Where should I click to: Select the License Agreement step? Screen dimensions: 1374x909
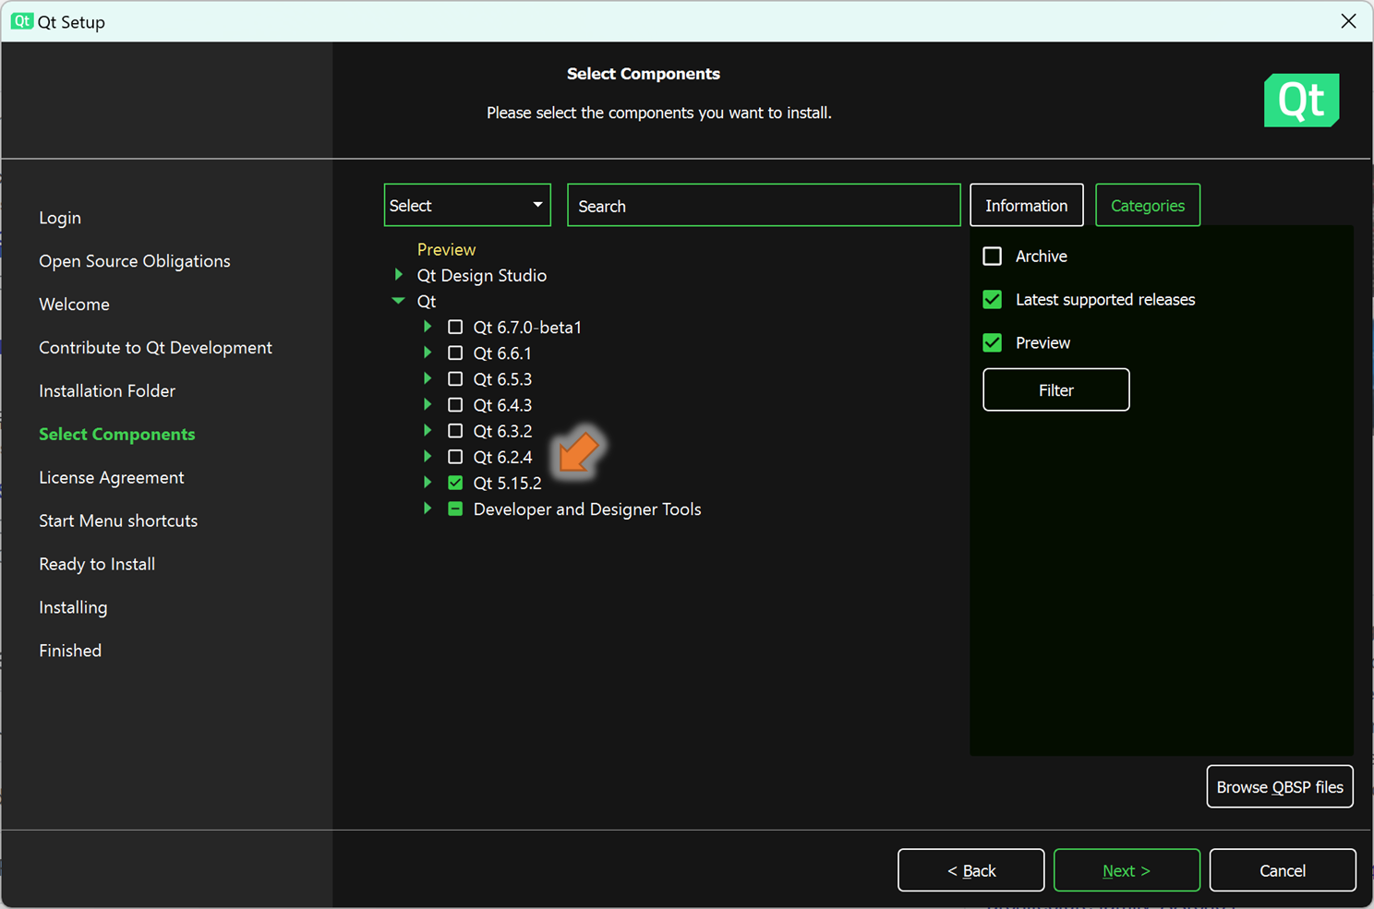click(112, 478)
